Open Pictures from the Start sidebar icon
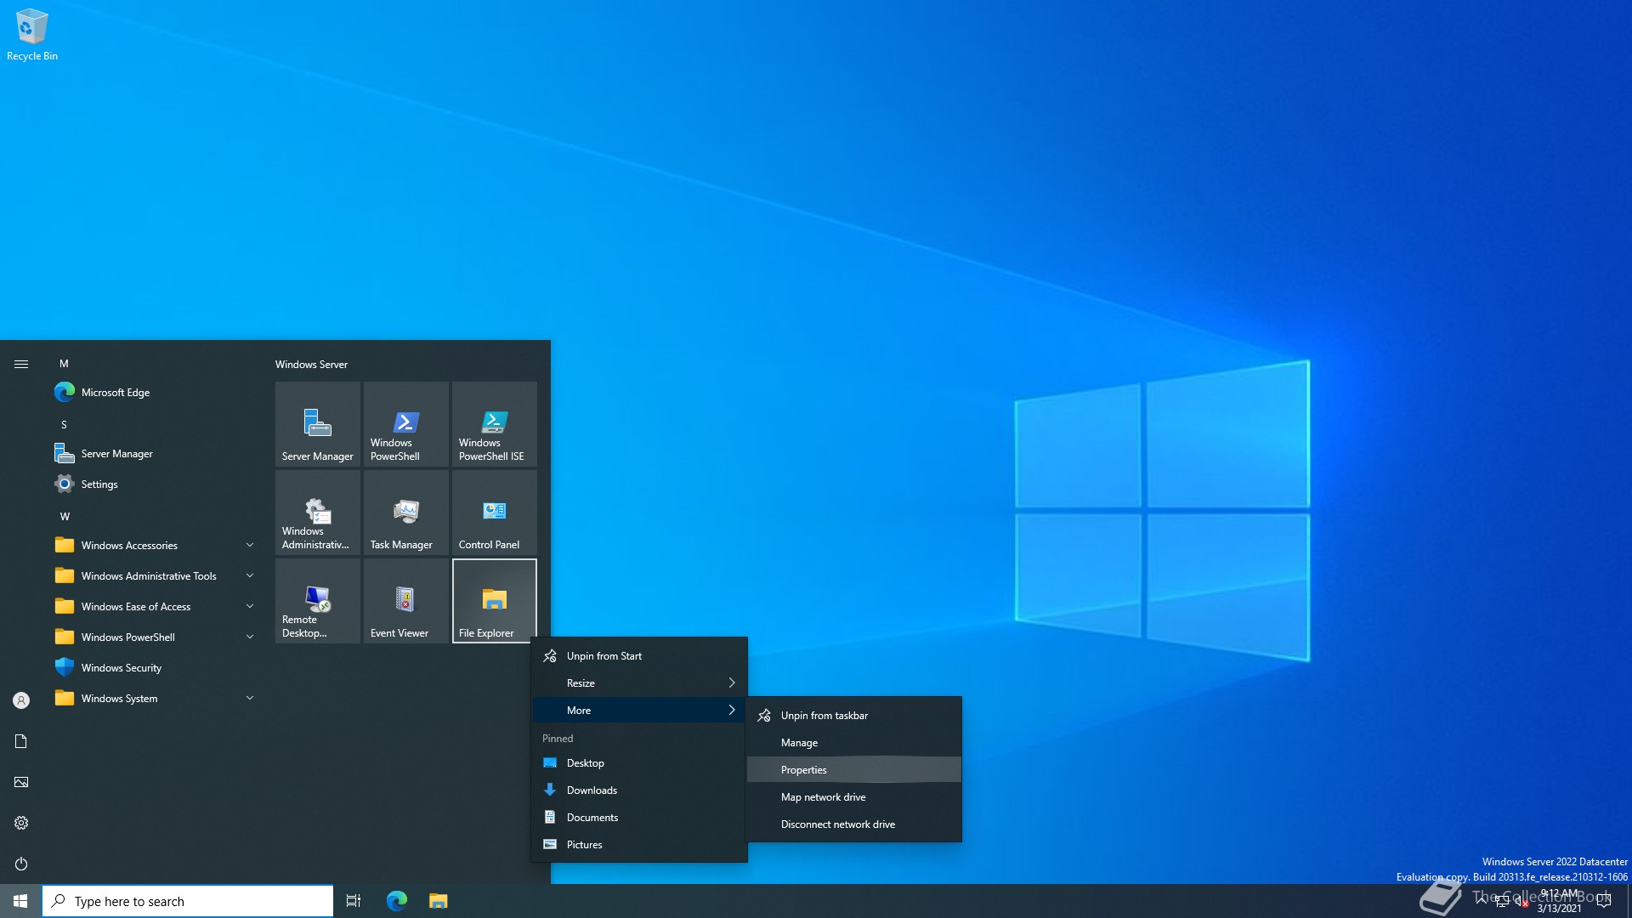Screen dimensions: 1632x918 click(21, 782)
